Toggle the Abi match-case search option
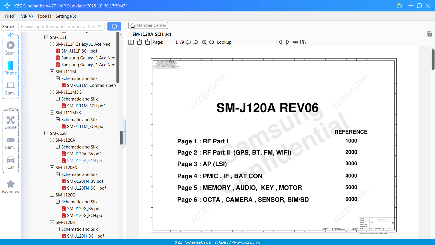 (295, 42)
